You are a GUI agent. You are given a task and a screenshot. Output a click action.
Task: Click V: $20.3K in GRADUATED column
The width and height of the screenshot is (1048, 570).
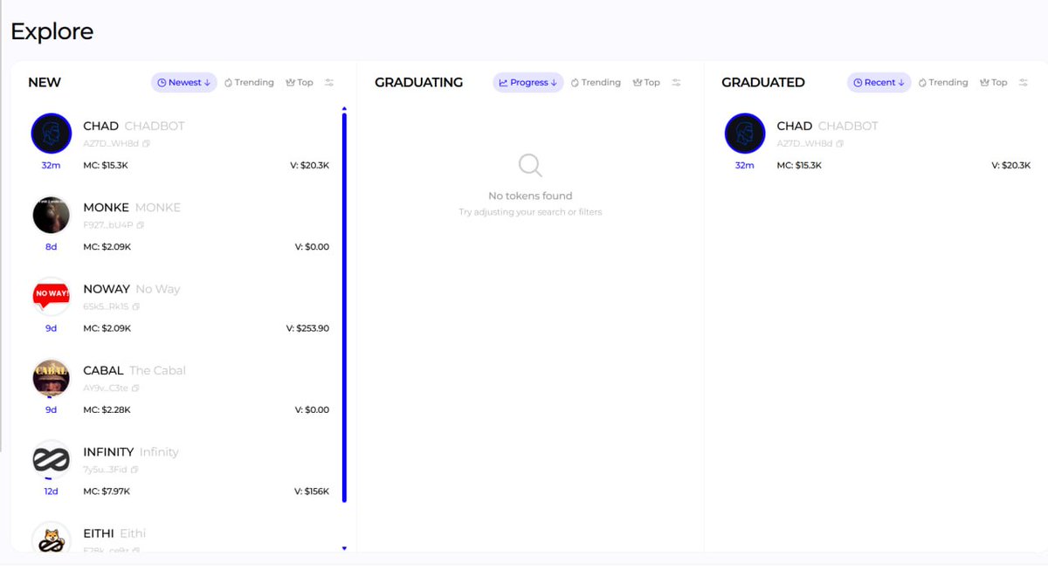point(1011,166)
